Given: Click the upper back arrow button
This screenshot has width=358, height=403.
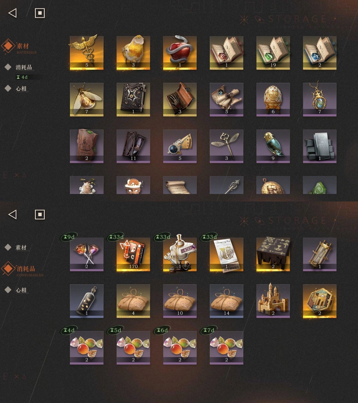Looking at the screenshot, I should [x=13, y=13].
